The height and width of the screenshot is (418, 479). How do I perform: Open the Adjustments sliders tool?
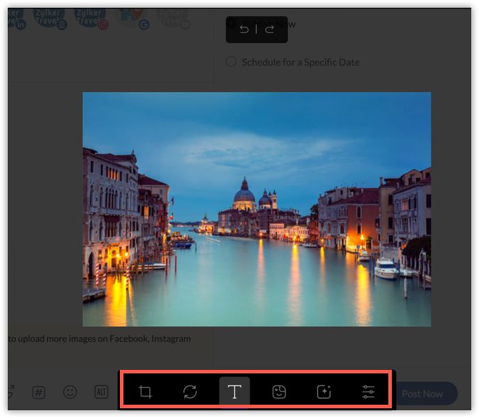[368, 391]
